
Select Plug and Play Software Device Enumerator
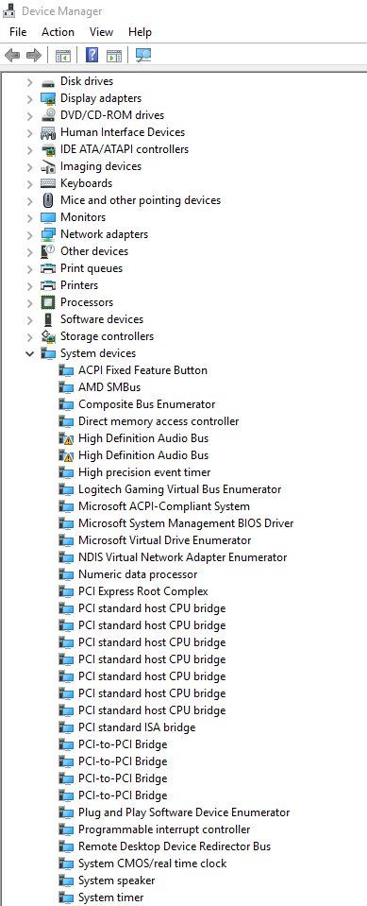tap(184, 812)
